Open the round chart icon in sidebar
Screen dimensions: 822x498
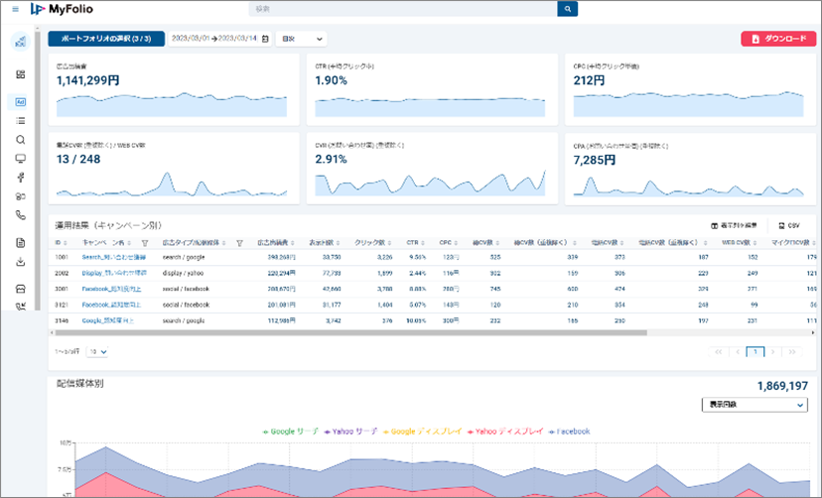pyautogui.click(x=21, y=42)
